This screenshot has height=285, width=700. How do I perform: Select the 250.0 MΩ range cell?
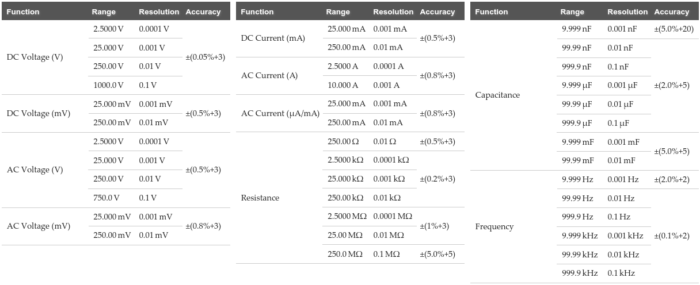point(345,254)
